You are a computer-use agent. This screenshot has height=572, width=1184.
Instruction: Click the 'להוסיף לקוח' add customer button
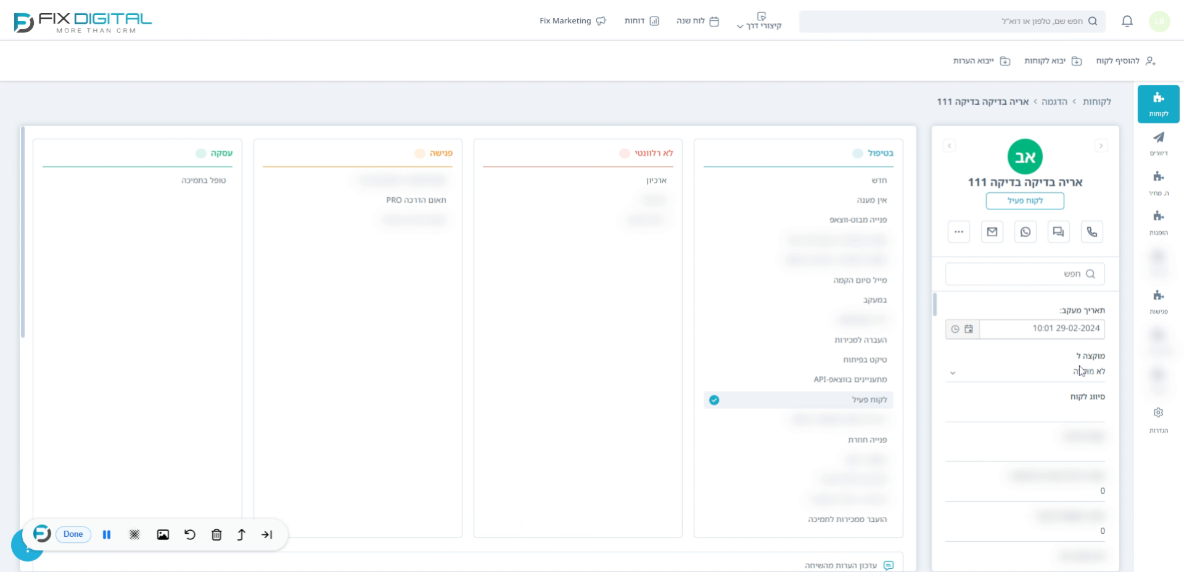[x=1125, y=61]
